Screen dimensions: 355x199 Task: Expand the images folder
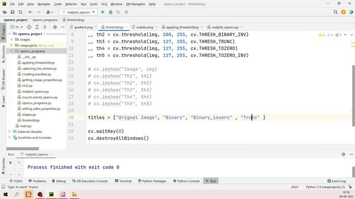(x=11, y=39)
